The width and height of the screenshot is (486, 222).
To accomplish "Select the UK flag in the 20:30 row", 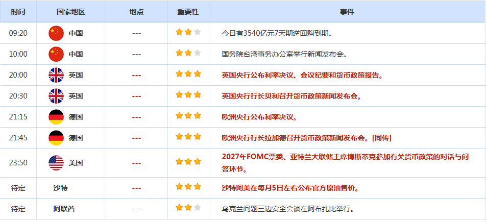I will (56, 96).
